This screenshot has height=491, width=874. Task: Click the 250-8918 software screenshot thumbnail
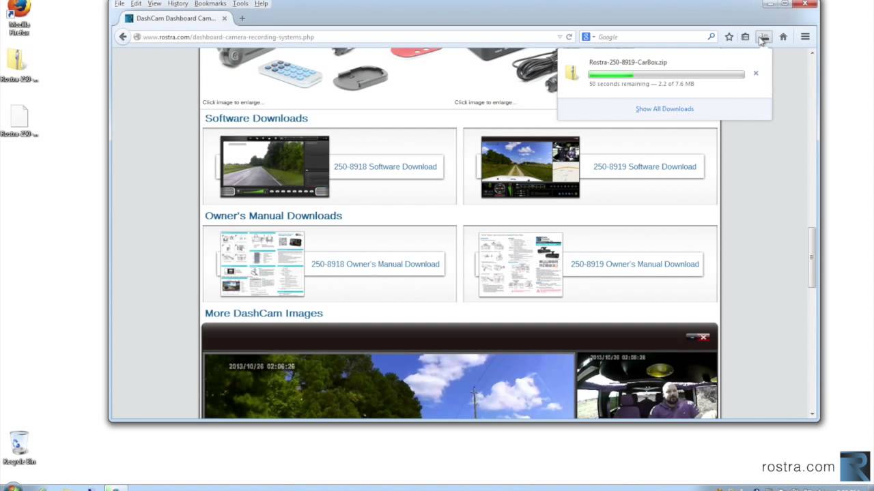274,166
